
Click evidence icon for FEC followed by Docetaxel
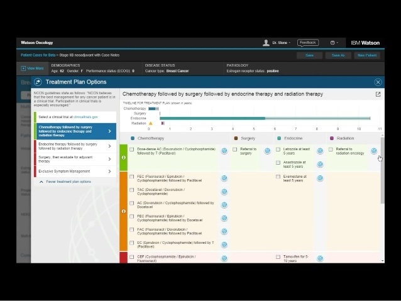pos(224,218)
